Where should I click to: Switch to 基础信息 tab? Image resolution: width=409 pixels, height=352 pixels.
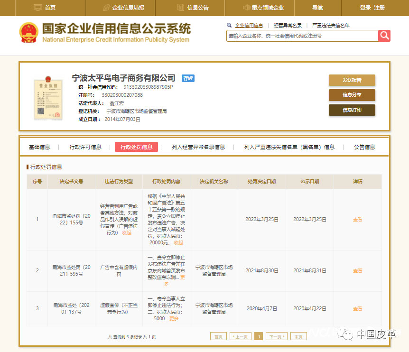click(39, 147)
